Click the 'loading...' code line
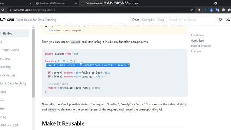This screenshot has height=130, width=231. coord(76,77)
